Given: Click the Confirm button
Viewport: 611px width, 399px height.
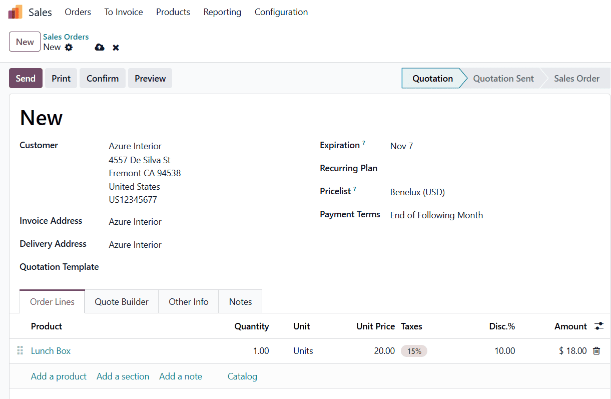Looking at the screenshot, I should pyautogui.click(x=103, y=79).
